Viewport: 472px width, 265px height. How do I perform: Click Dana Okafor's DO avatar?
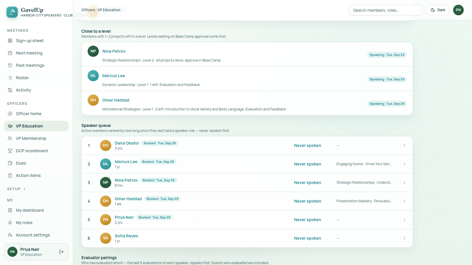click(x=106, y=145)
